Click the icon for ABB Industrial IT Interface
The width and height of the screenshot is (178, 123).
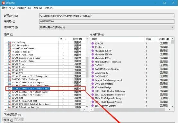click(x=93, y=62)
